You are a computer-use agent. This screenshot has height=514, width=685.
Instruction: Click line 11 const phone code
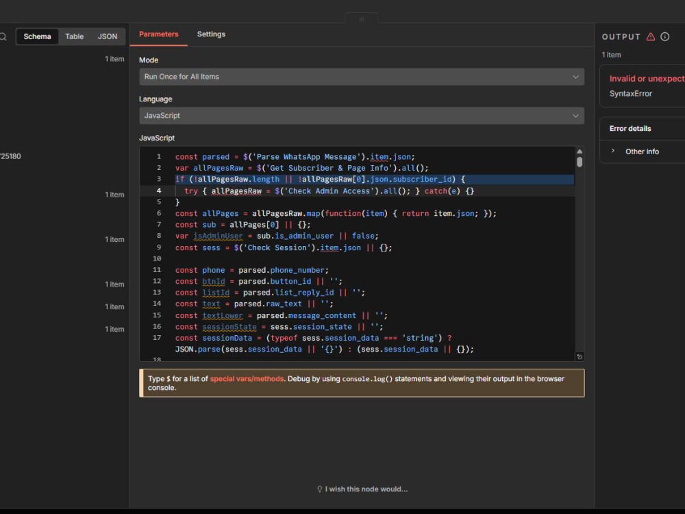(251, 271)
